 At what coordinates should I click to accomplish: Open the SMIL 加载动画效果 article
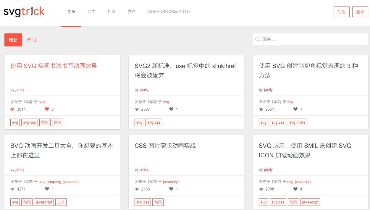tap(305, 151)
